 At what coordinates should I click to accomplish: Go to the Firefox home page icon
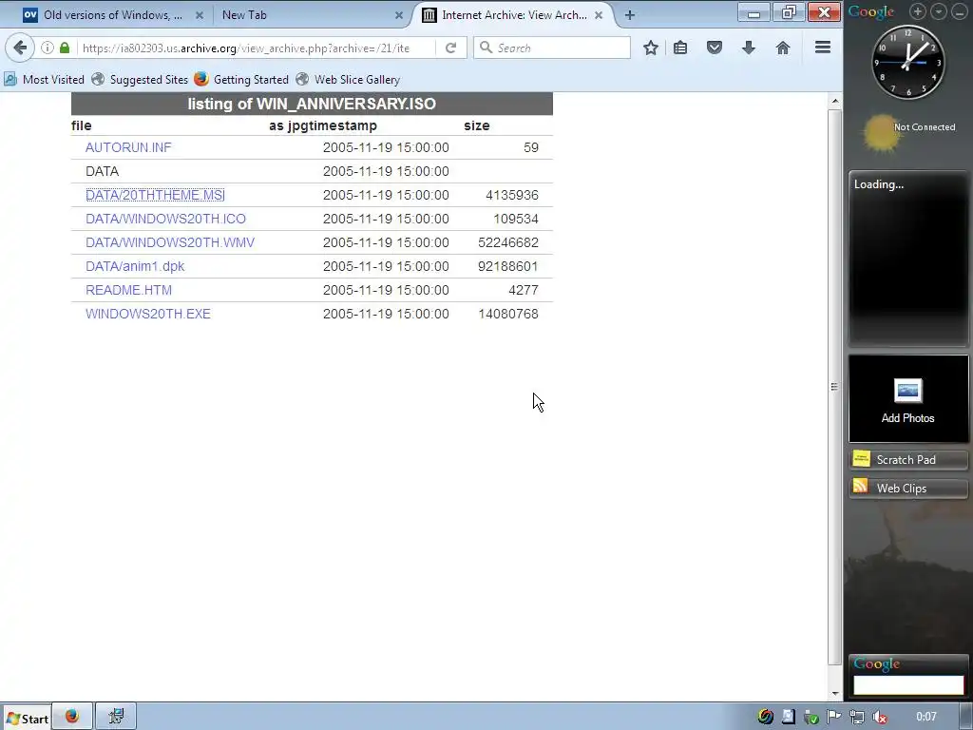click(783, 48)
